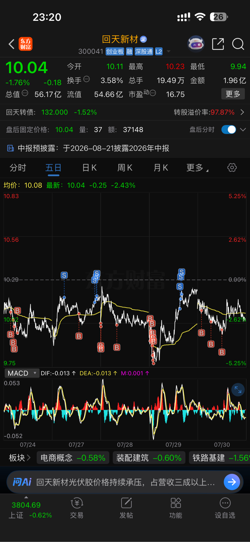Toggle the 盘后分时 switch
Viewport: 250px width, 542px height.
click(229, 130)
